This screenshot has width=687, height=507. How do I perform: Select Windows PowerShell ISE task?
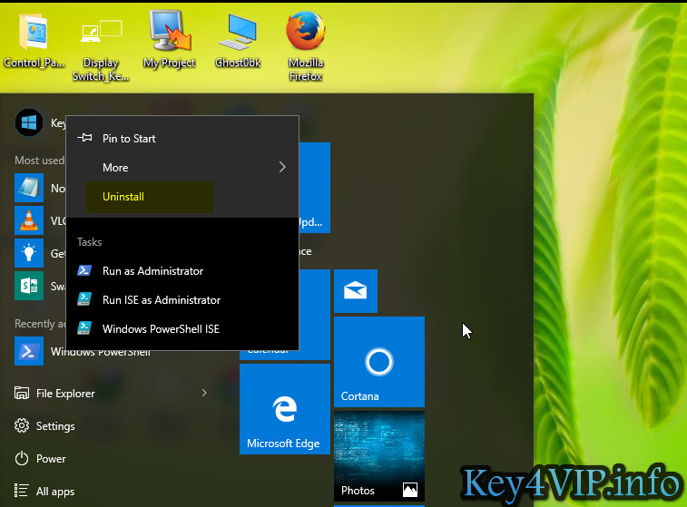coord(182,329)
